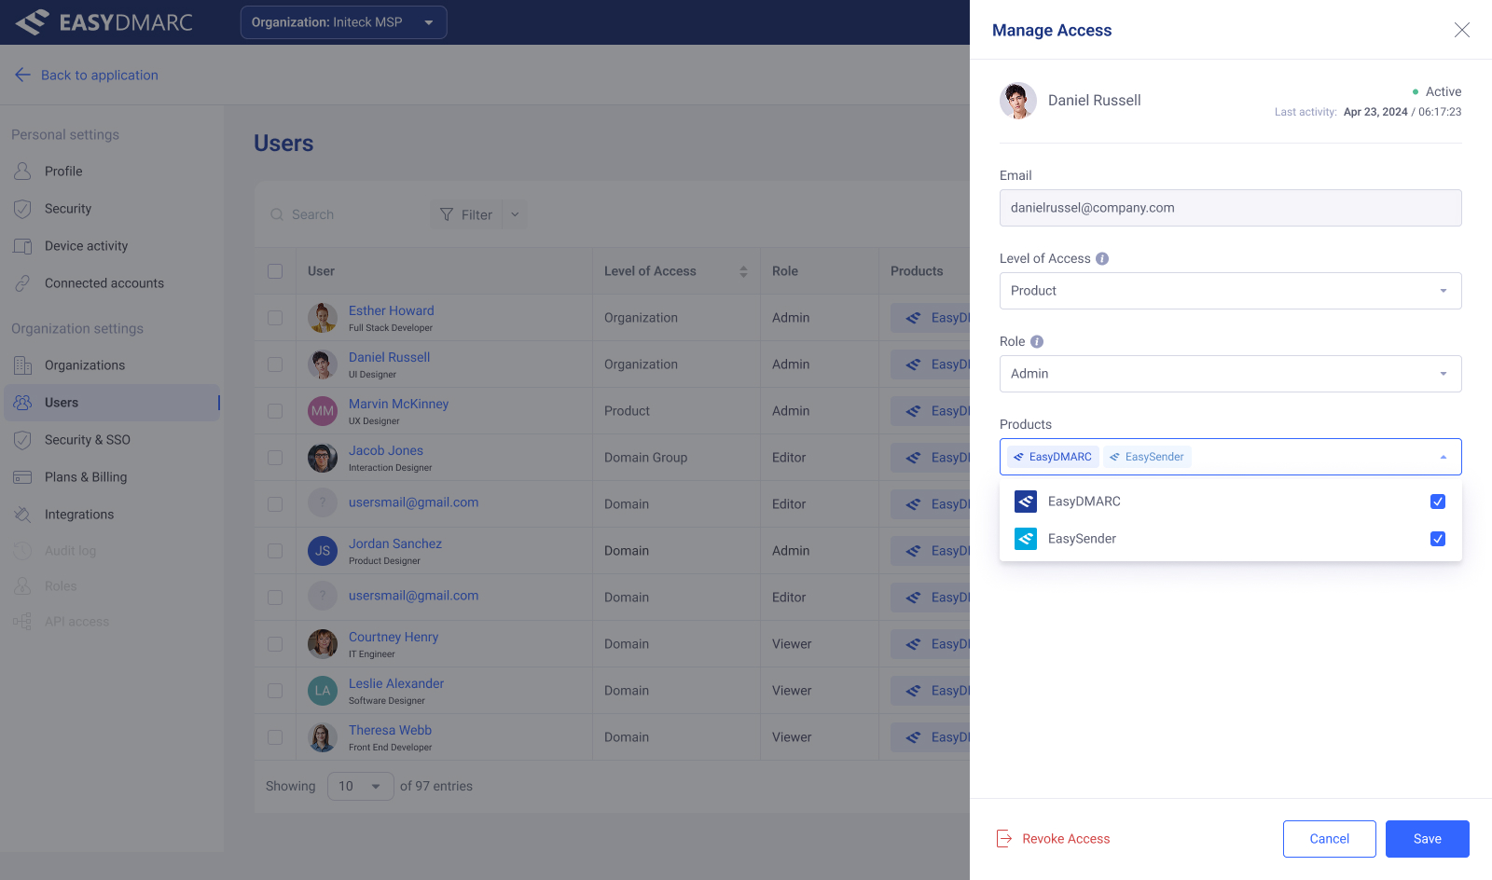Uncheck the EasyDMARC product checkbox
The height and width of the screenshot is (880, 1492).
1438,502
